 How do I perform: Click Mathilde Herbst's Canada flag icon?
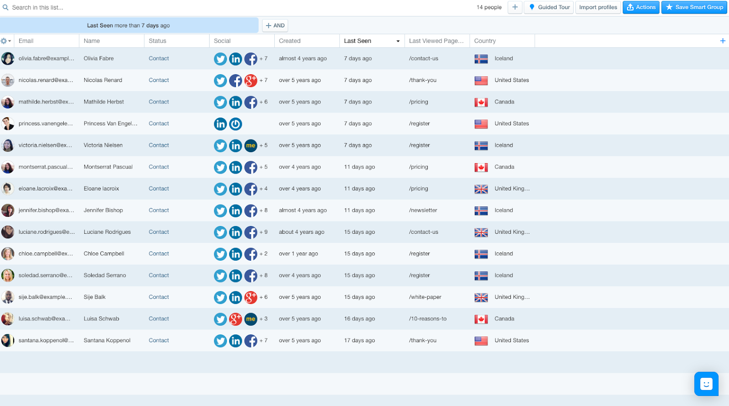[x=481, y=103]
